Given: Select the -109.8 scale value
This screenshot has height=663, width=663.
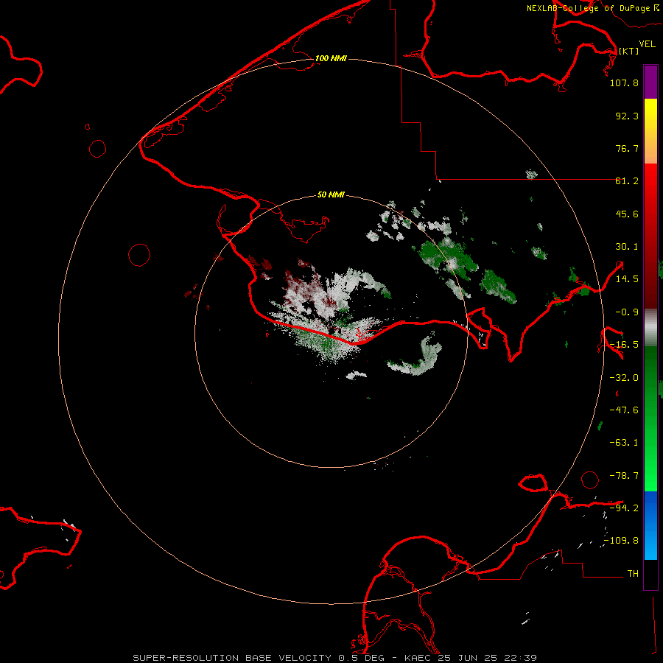Looking at the screenshot, I should (621, 541).
